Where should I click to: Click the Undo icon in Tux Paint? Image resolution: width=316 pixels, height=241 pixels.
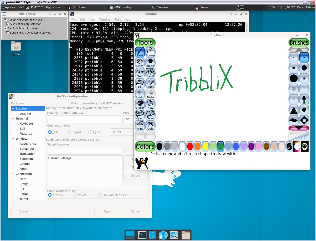[x=140, y=94]
